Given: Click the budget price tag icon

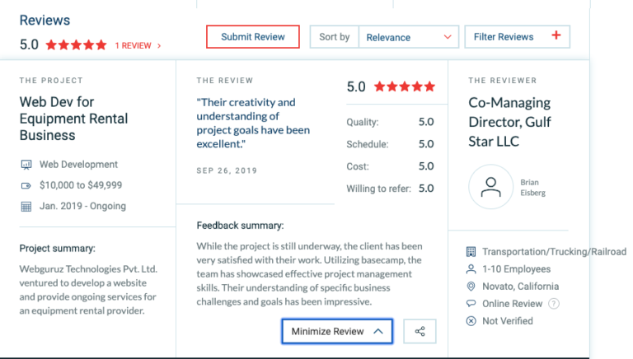Looking at the screenshot, I should (x=26, y=185).
